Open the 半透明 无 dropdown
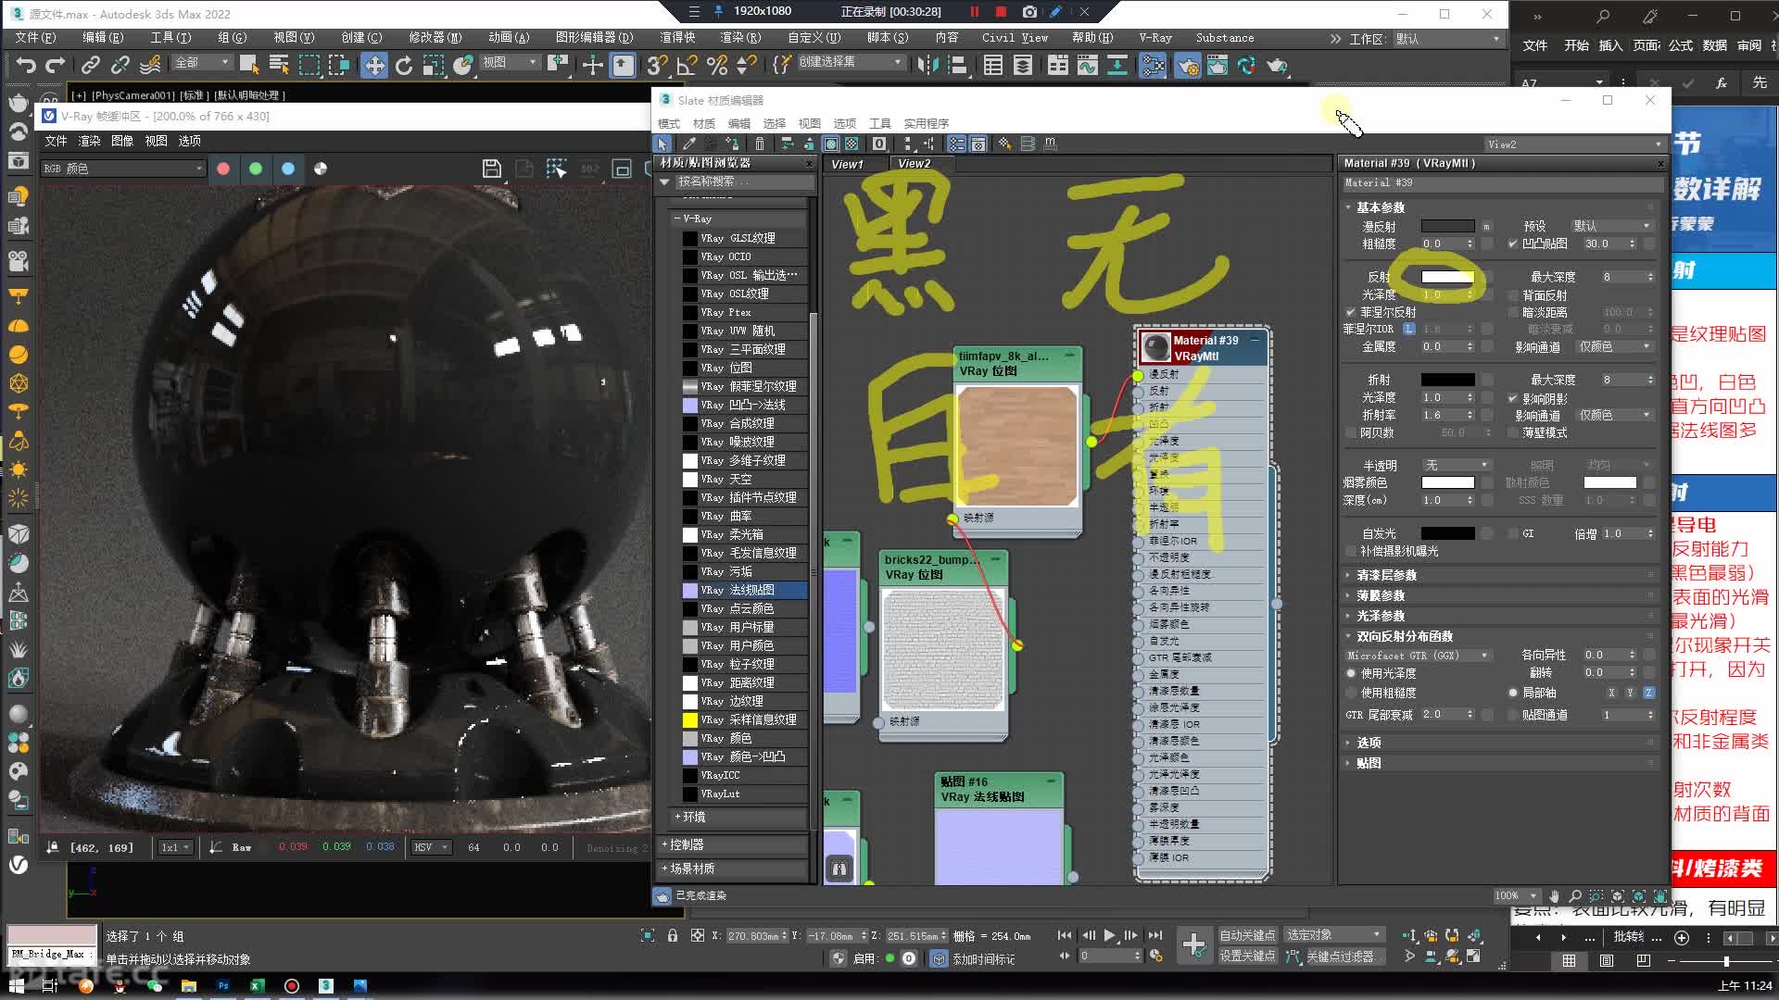This screenshot has width=1779, height=1000. click(1456, 465)
